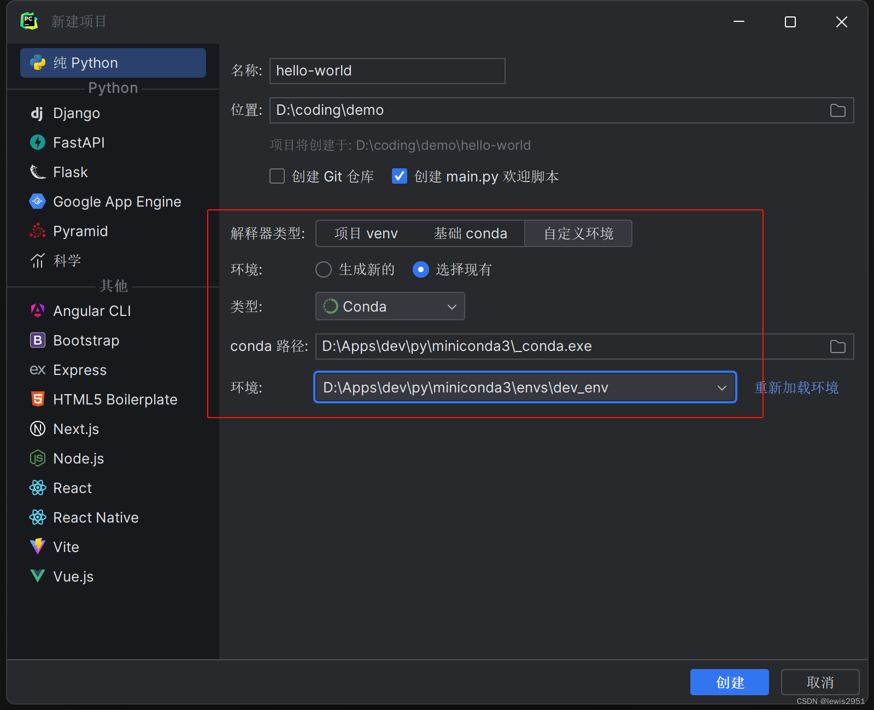874x710 pixels.
Task: Browse folder for 位置 location field
Action: [x=837, y=110]
